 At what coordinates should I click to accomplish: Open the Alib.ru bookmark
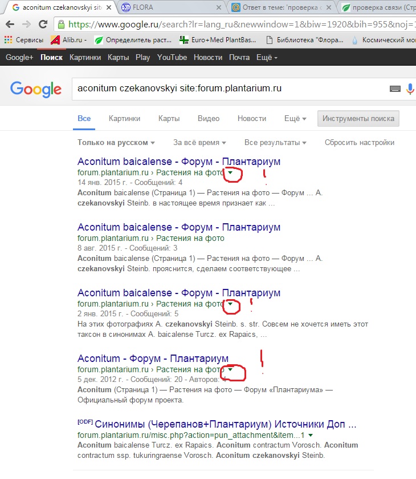[x=69, y=40]
